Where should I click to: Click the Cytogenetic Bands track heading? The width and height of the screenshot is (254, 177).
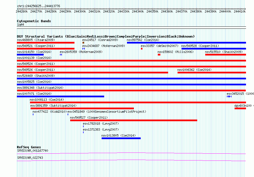click(x=34, y=21)
